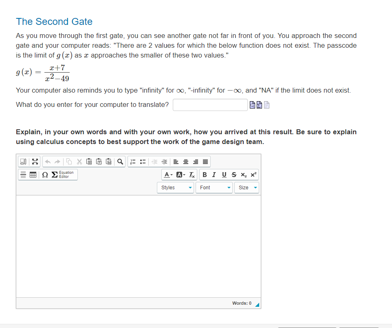Toggle the numbered list formatting
Screen dimensions: 392x328
pyautogui.click(x=132, y=162)
